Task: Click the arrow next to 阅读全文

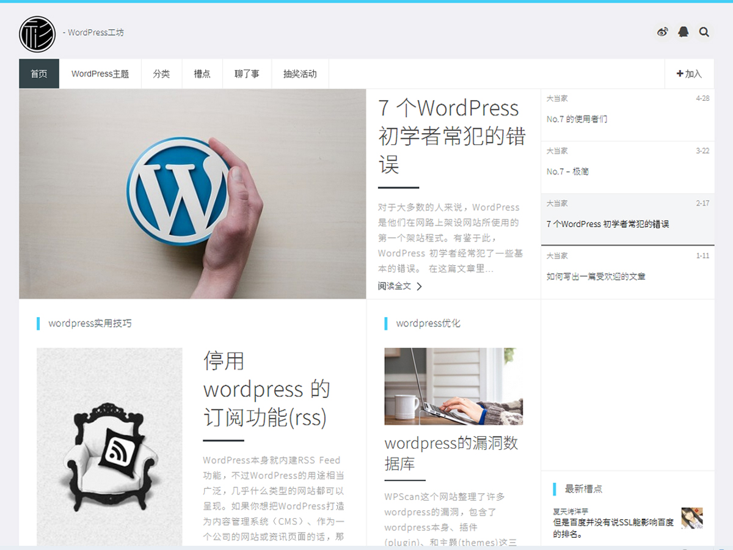Action: coord(419,286)
